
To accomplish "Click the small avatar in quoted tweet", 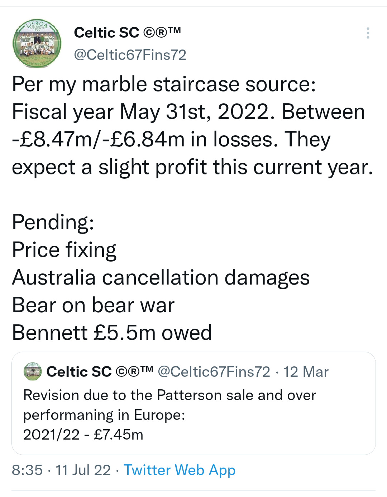I will 33,371.
